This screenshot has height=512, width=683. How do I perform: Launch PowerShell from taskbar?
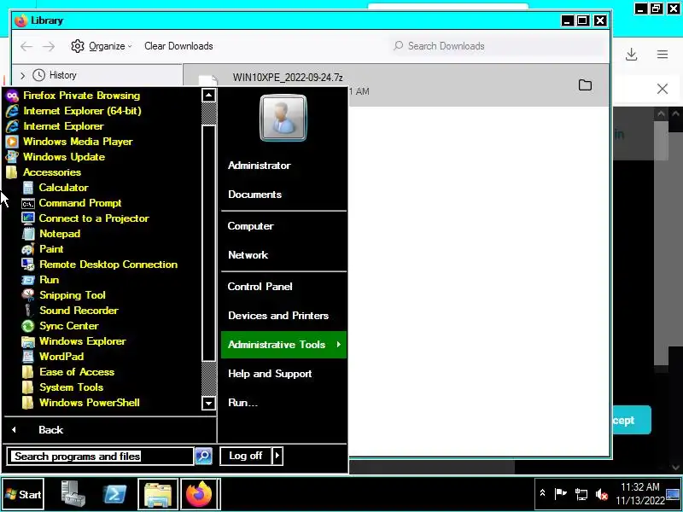pyautogui.click(x=114, y=494)
